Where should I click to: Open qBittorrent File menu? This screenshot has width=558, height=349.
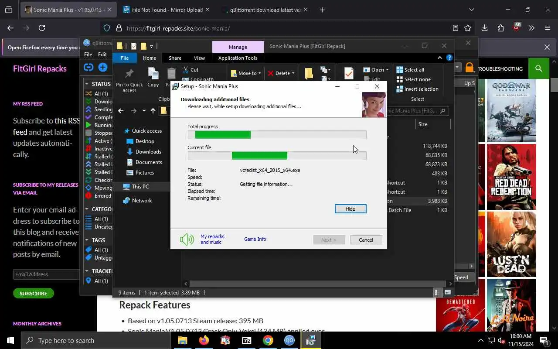[88, 55]
